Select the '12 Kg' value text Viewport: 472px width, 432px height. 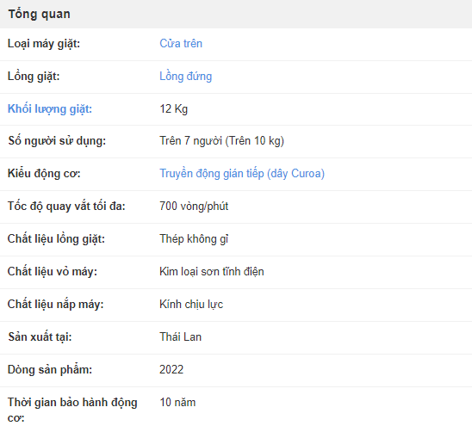tap(174, 109)
